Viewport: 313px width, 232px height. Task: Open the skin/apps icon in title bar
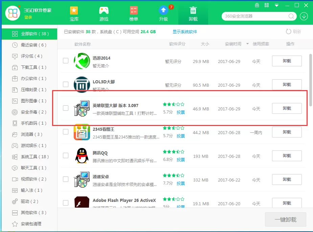267,5
